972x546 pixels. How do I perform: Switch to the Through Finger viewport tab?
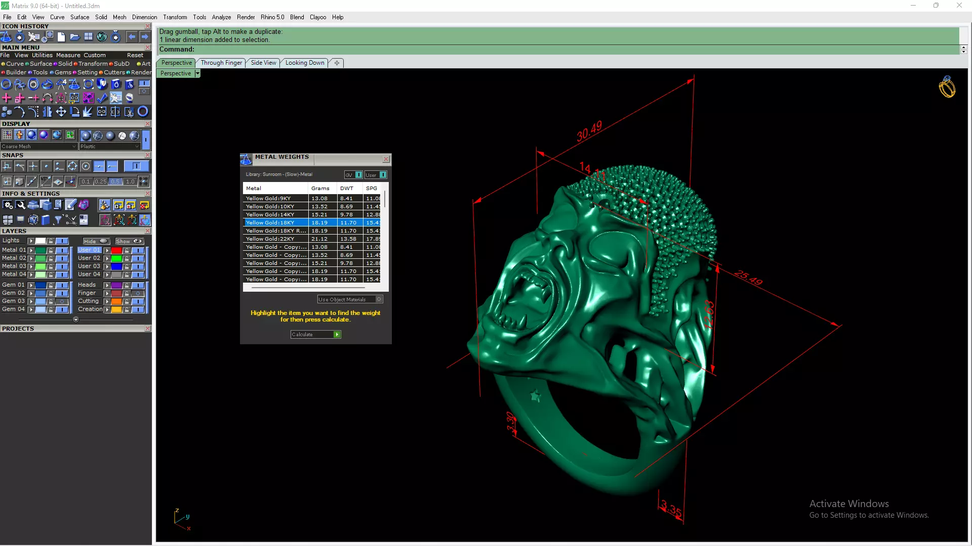click(x=221, y=63)
